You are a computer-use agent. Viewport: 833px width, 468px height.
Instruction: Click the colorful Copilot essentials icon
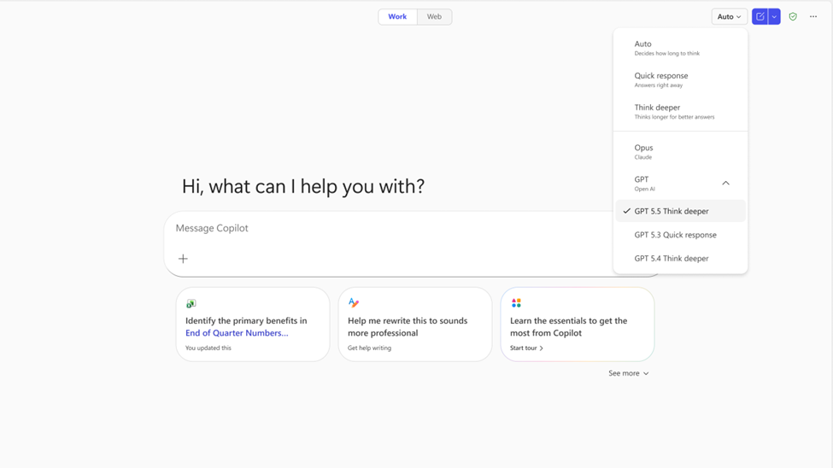(x=516, y=302)
